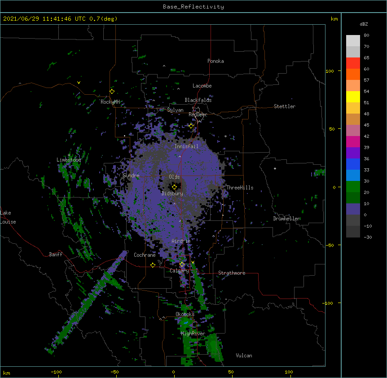Viewport: 387px width, 378px height.
Task: Select the Airdrie label
Action: [x=181, y=241]
